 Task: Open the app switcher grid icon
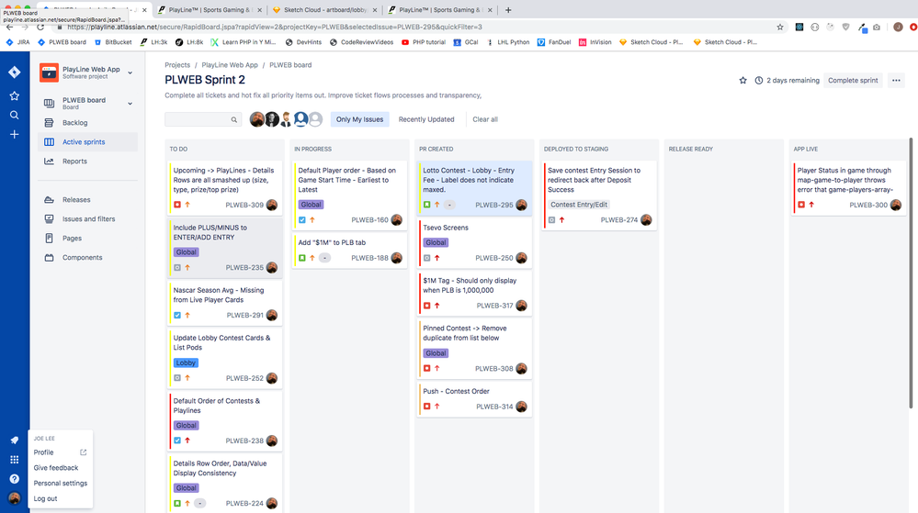[x=14, y=460]
